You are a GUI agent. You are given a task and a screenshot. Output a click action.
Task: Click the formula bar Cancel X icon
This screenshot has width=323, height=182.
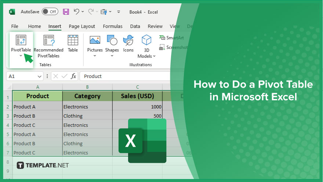click(56, 76)
